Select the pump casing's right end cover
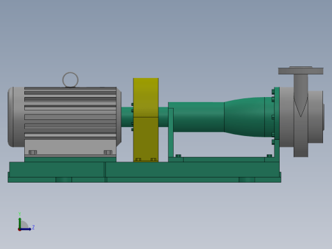 point(316,117)
